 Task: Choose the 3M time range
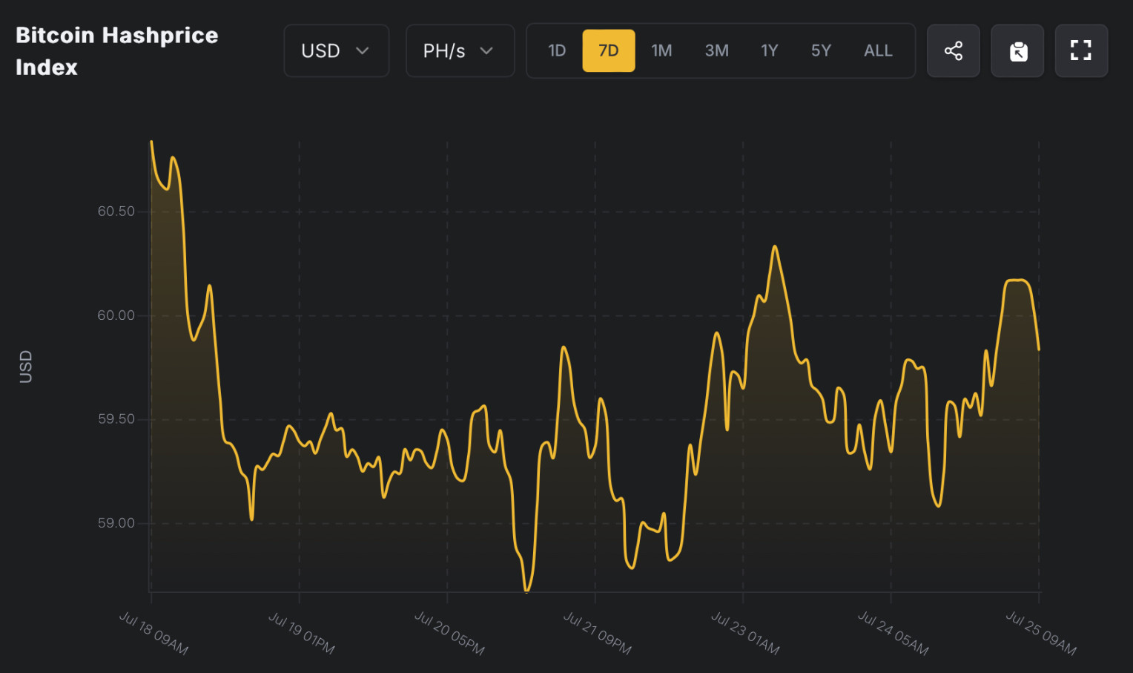716,50
